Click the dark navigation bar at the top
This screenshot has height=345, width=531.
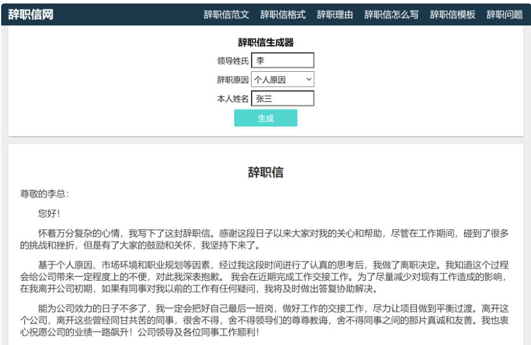click(x=116, y=14)
